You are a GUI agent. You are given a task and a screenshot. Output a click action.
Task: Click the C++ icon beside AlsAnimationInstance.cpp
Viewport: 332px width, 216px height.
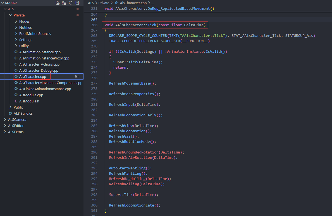[x=16, y=52]
